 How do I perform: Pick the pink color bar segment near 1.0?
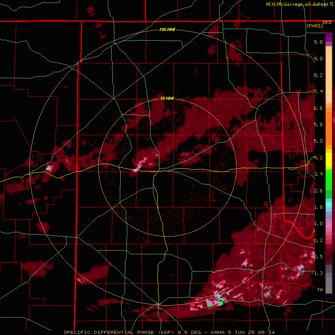329,226
